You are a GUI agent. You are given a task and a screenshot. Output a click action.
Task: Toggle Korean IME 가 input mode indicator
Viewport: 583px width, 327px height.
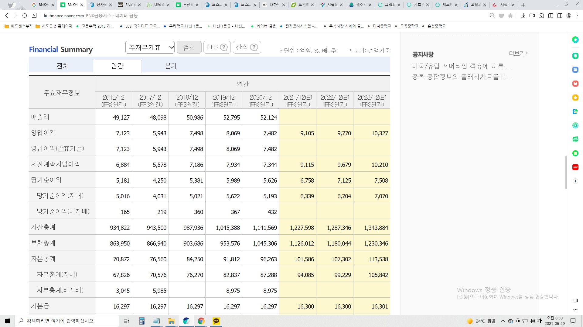coord(539,321)
